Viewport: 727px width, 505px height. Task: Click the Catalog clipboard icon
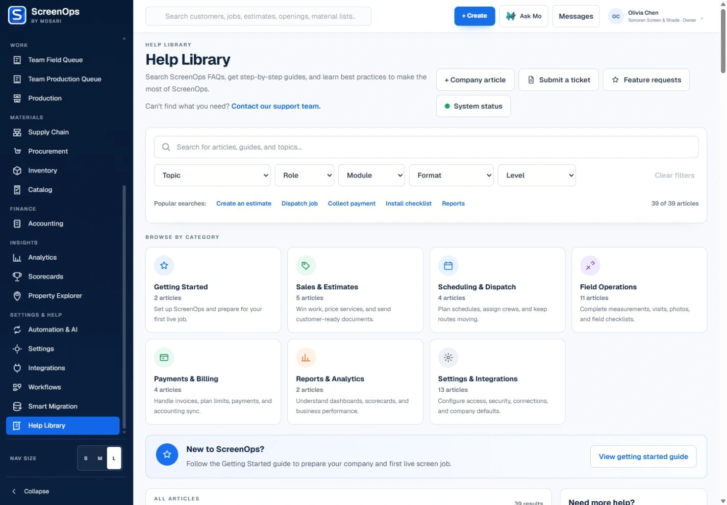17,190
